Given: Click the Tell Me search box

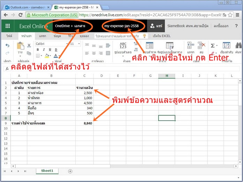Looking at the screenshot, I should pos(120,36).
